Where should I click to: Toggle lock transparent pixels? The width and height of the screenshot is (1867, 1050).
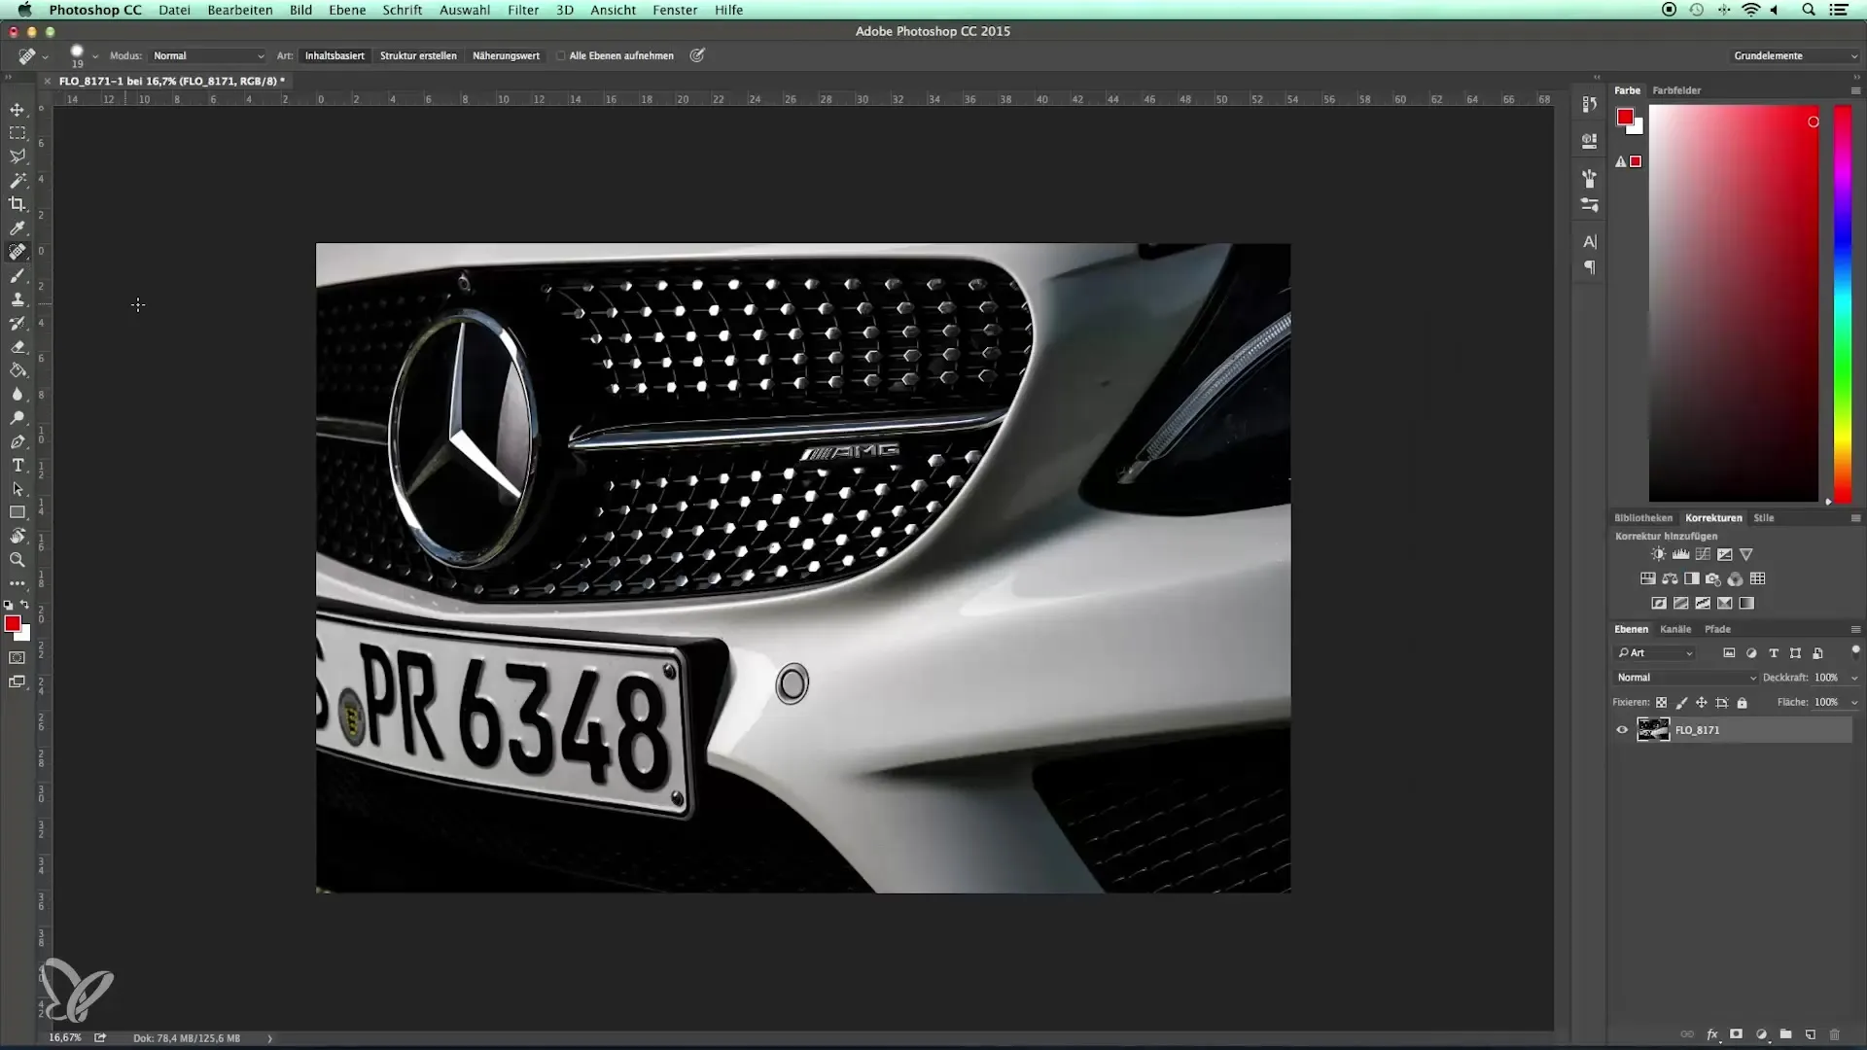(x=1661, y=702)
